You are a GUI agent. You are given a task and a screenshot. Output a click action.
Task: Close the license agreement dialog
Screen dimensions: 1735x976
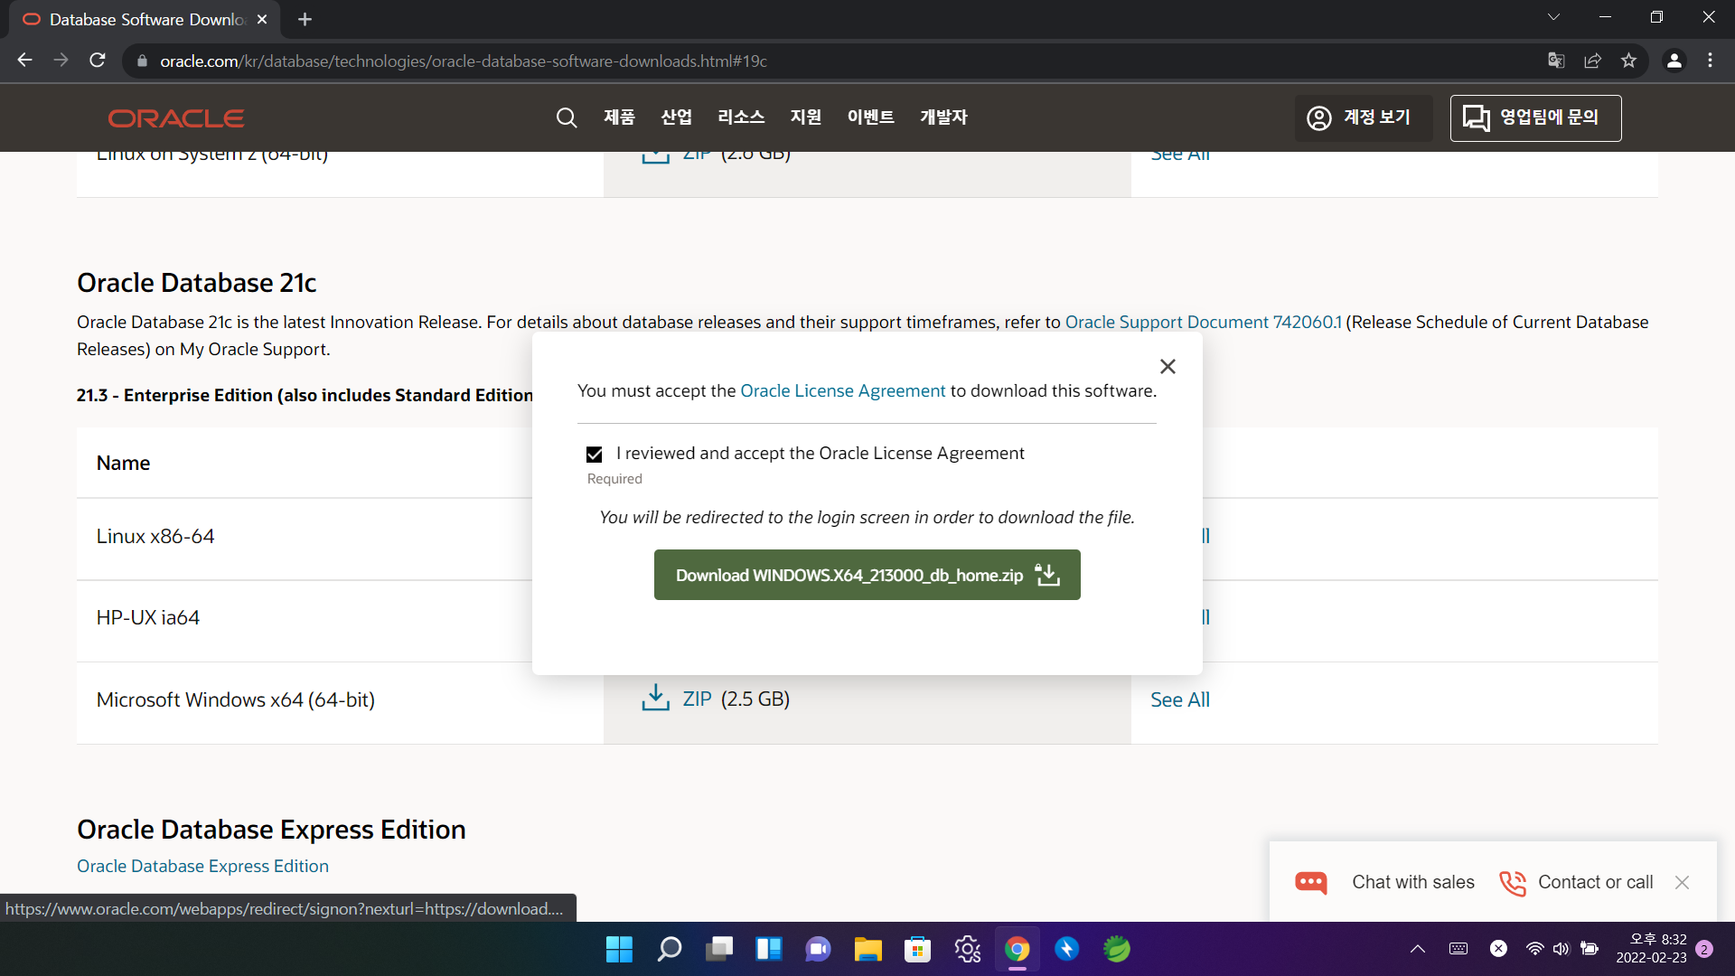(1168, 366)
